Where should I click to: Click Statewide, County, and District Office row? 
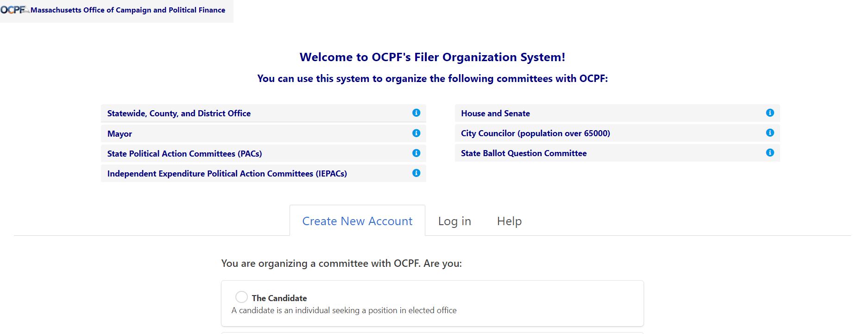(263, 113)
